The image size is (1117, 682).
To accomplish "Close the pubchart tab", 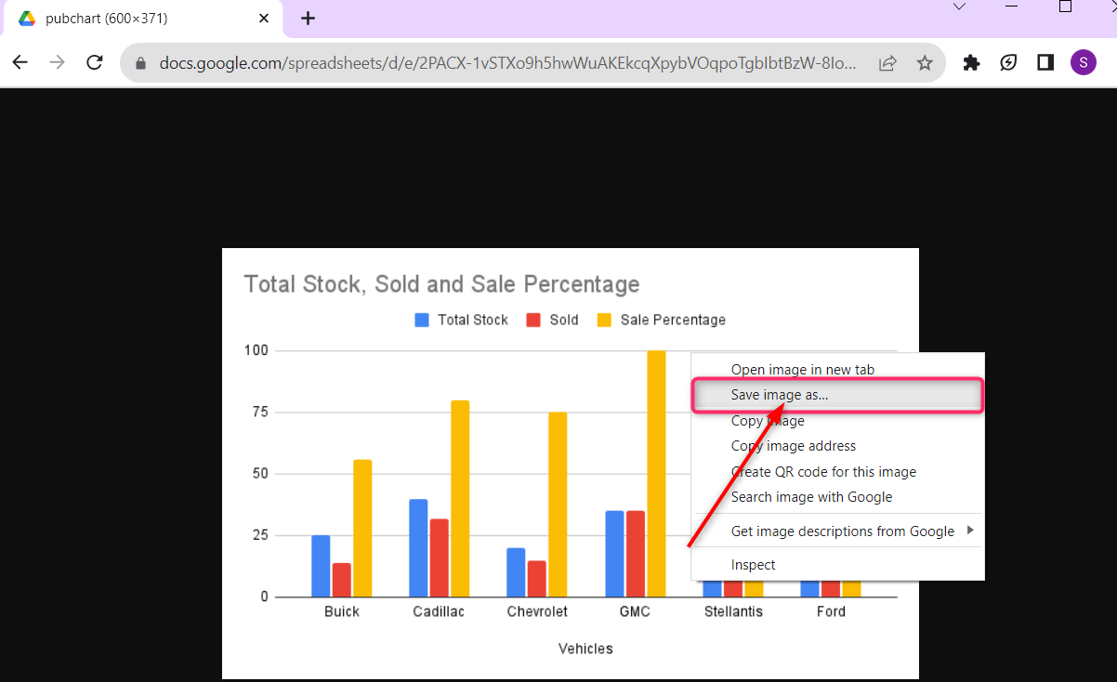I will click(264, 19).
